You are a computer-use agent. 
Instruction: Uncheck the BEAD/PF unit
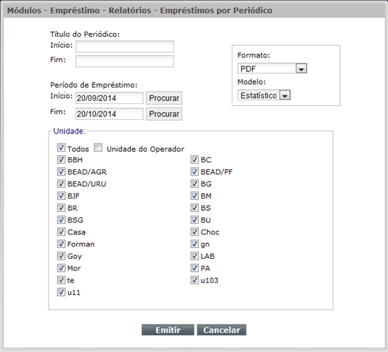pos(195,172)
